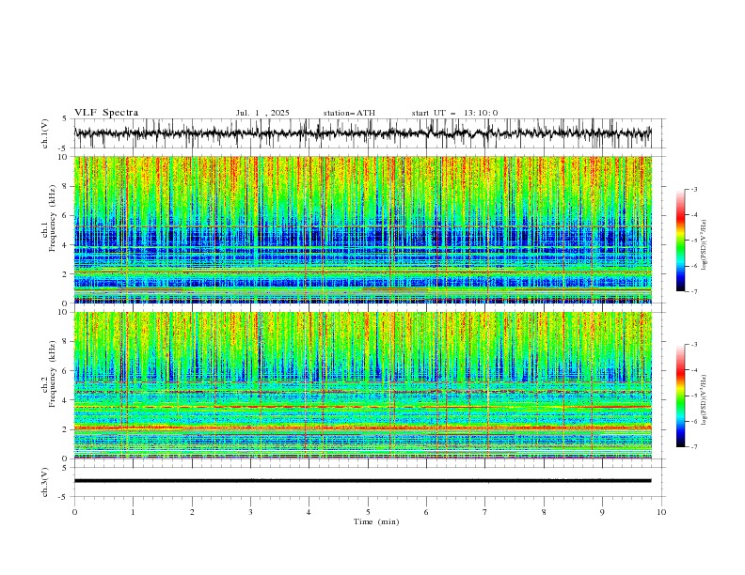Click the ch.3 flat black voltage trace
Screen dimensions: 745x575
(362, 481)
